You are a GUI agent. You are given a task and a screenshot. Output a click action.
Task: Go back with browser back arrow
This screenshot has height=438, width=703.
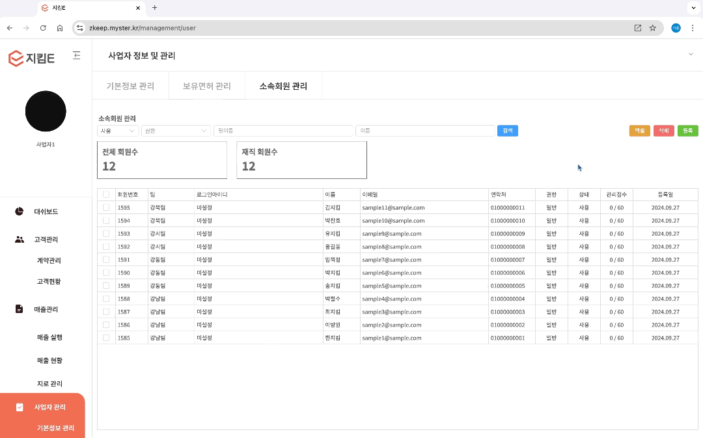tap(10, 28)
